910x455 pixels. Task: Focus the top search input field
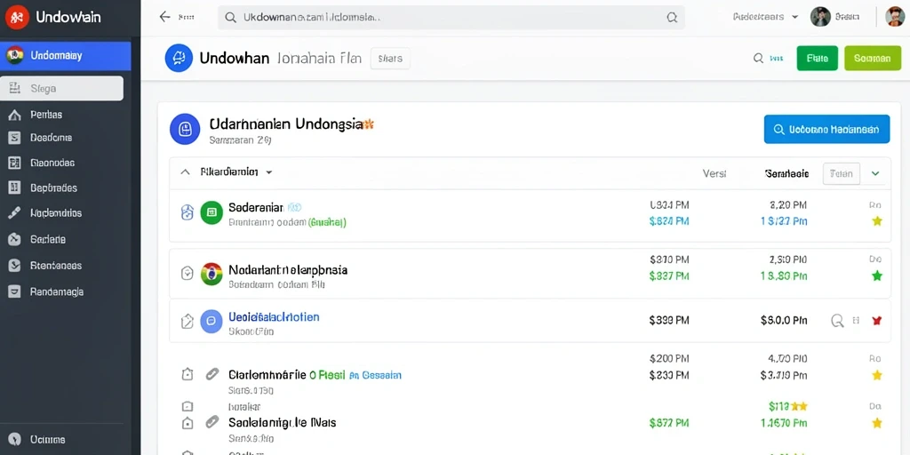click(451, 18)
